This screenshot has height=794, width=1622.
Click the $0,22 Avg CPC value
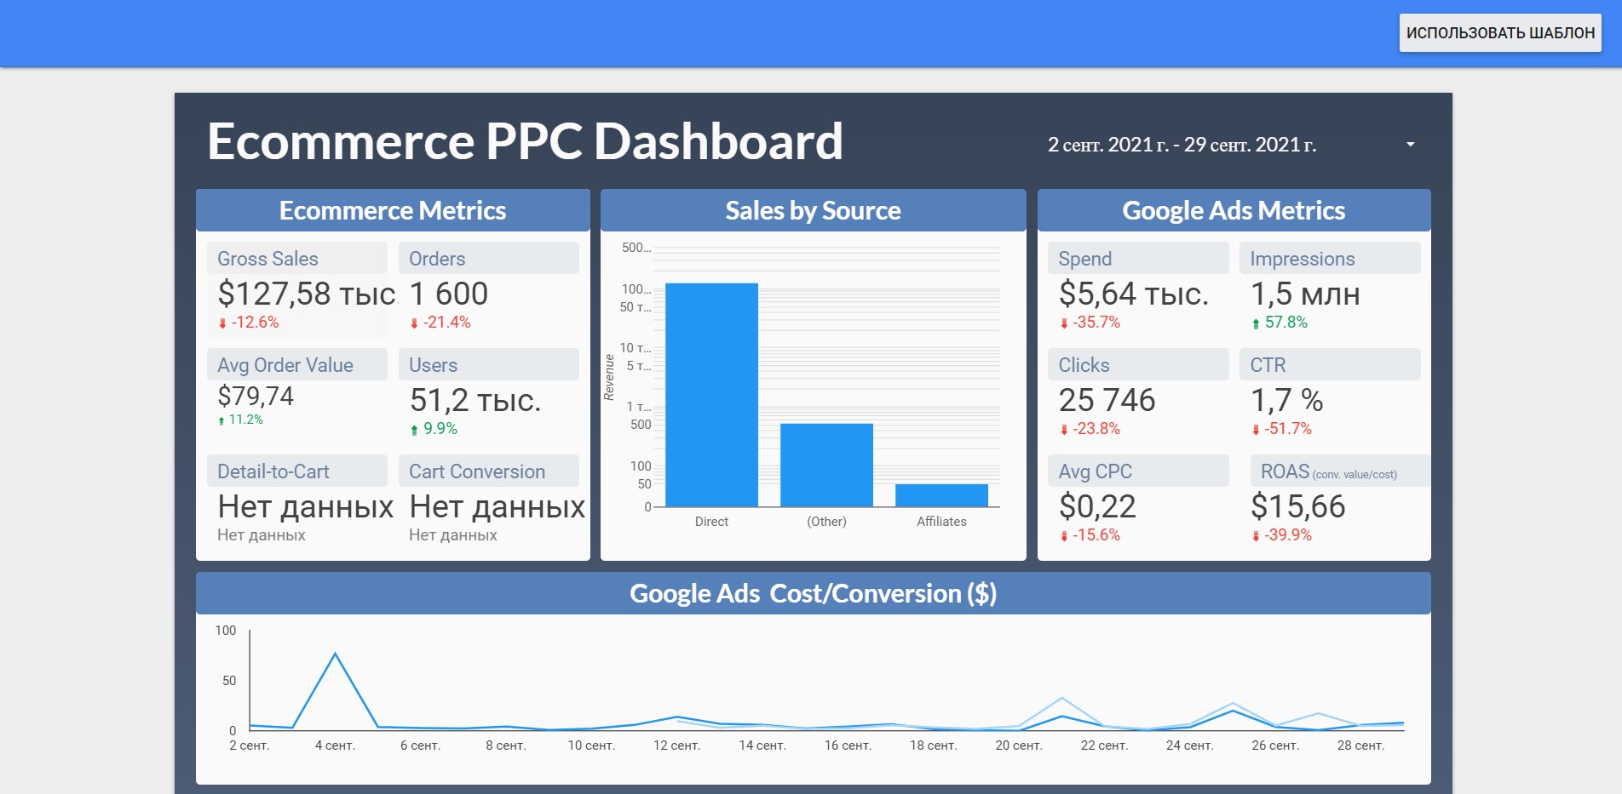click(x=1097, y=507)
